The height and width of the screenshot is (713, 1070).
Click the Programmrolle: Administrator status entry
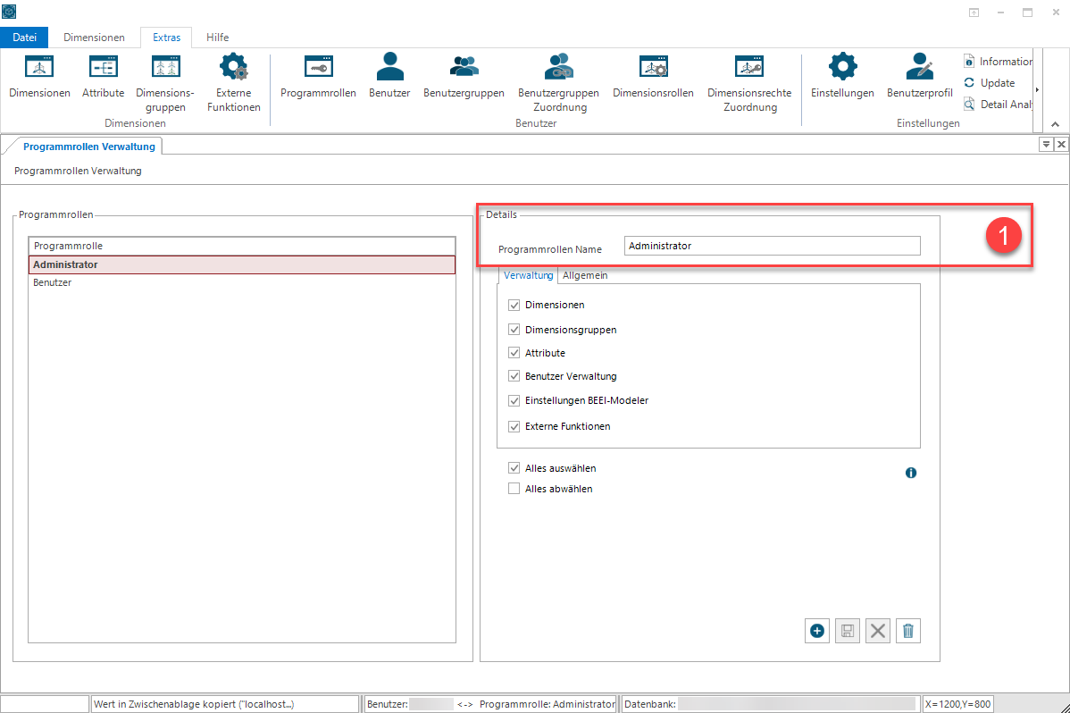[548, 703]
